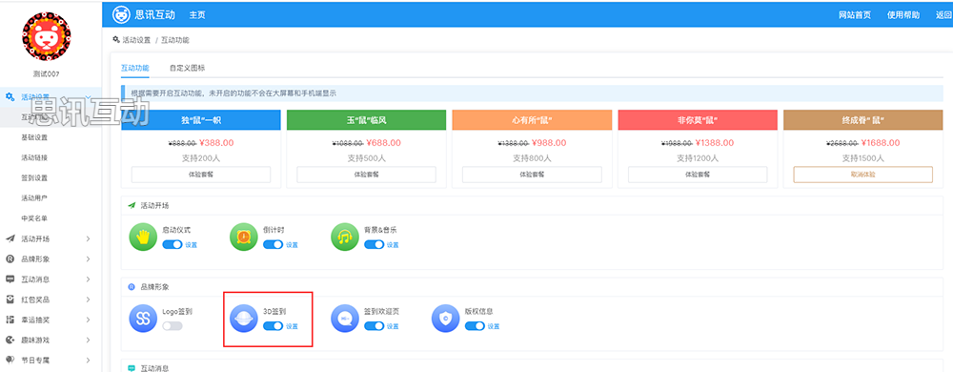Click 体验套餐 under the ¥388 plan
Screen dimensions: 953x372
pyautogui.click(x=201, y=175)
